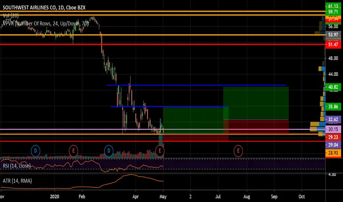Viewport: 343px width, 202px height.
Task: Click the 59.71 green price label
Action: click(x=333, y=12)
